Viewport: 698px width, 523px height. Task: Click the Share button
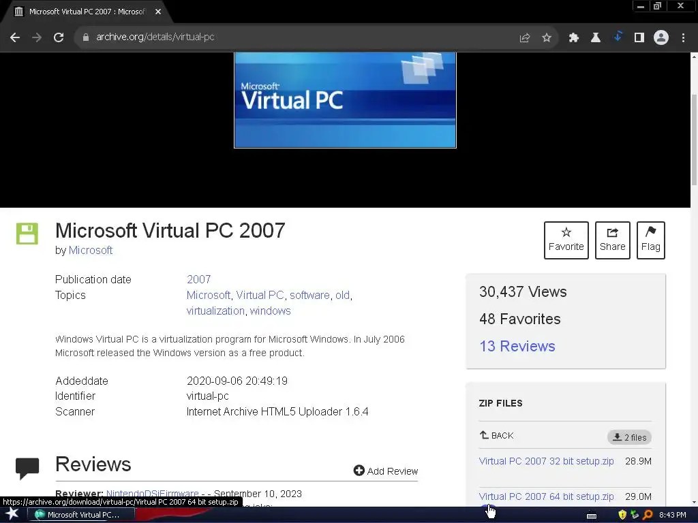click(x=613, y=240)
